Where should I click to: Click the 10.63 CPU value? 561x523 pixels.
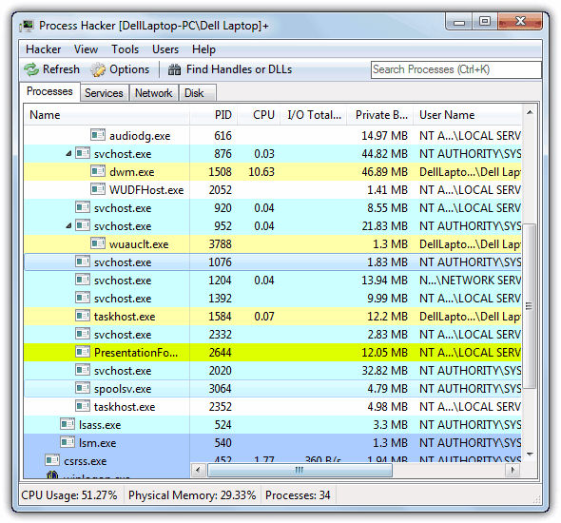click(x=261, y=172)
